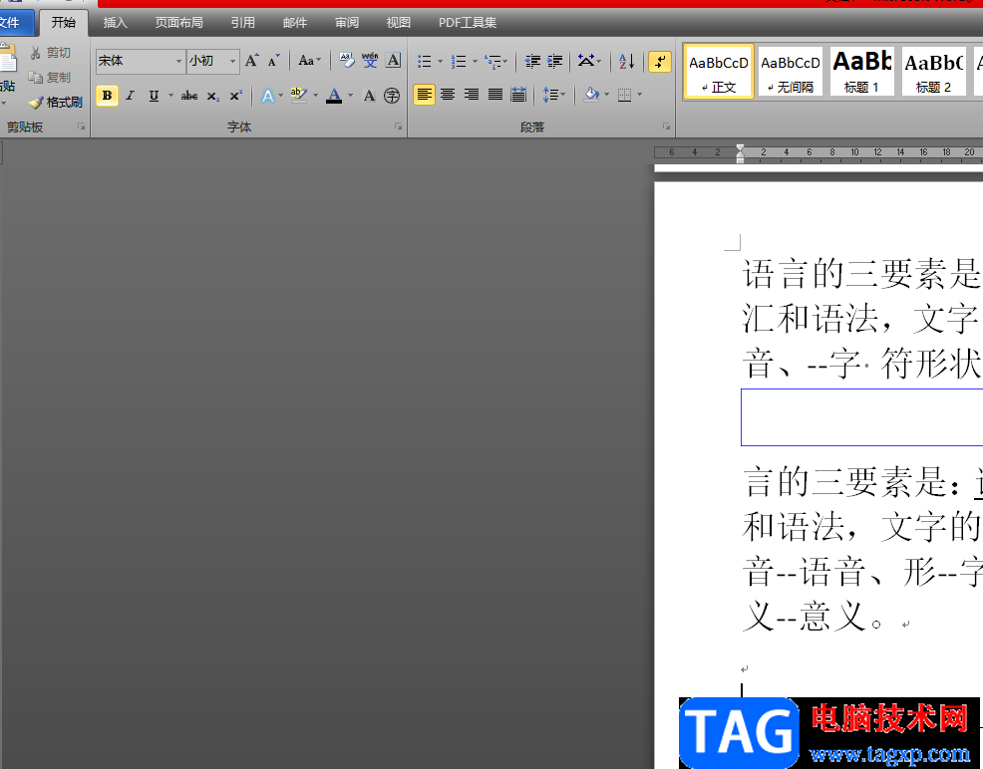The height and width of the screenshot is (769, 983).
Task: Switch to the Mailings (邮件) tab
Action: (295, 23)
